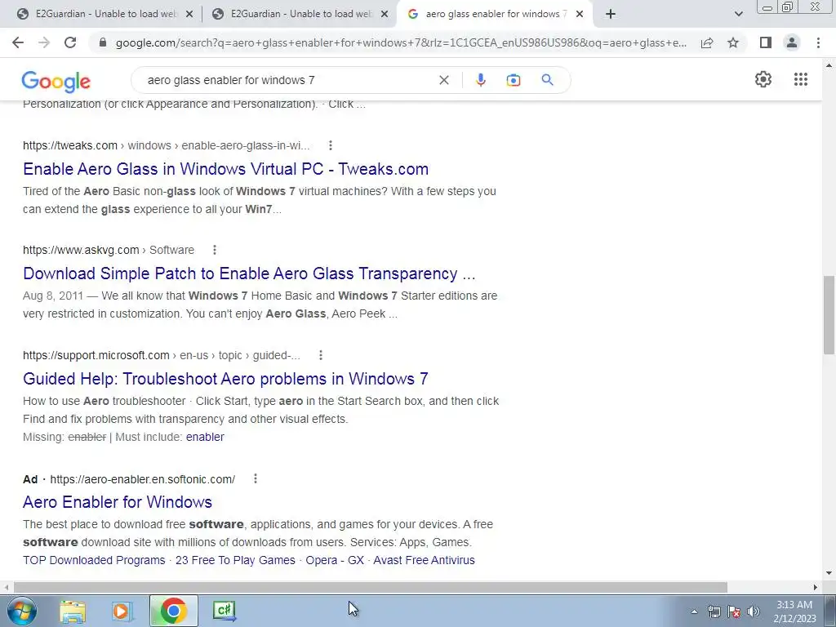Expand the tab search dropdown
This screenshot has width=836, height=627.
coord(738,14)
